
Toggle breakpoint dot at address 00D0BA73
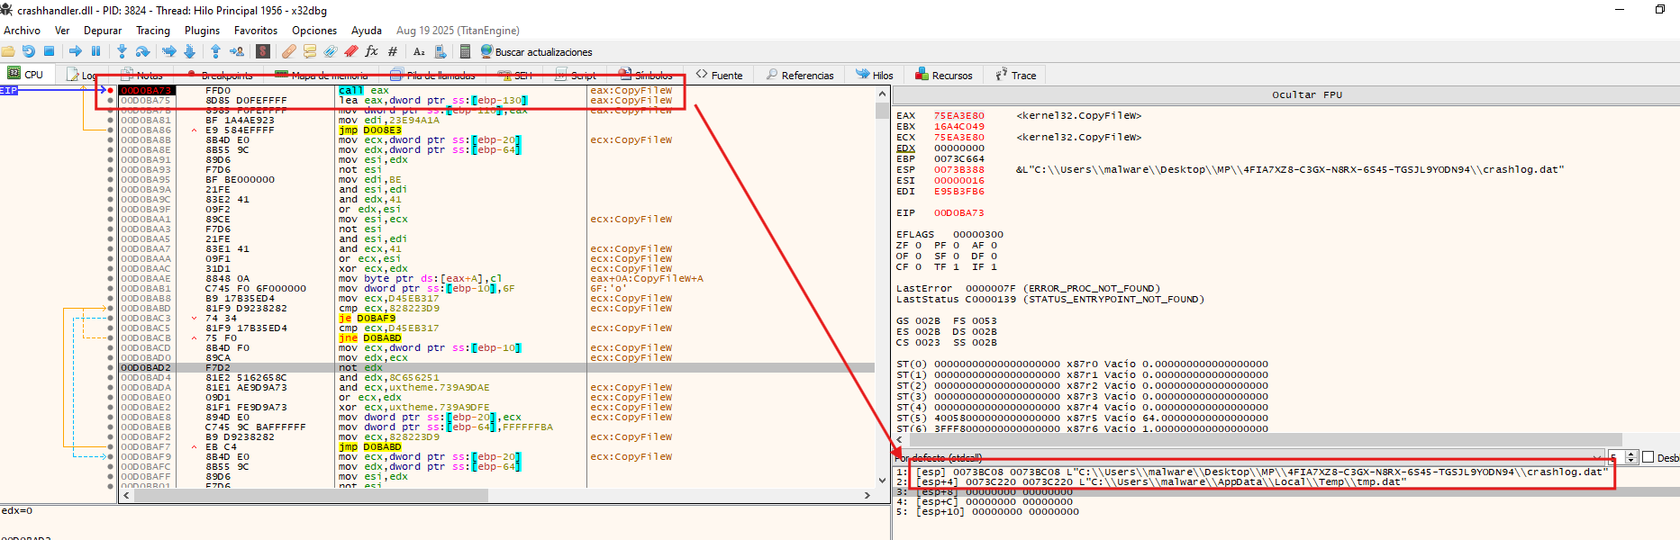[x=110, y=90]
